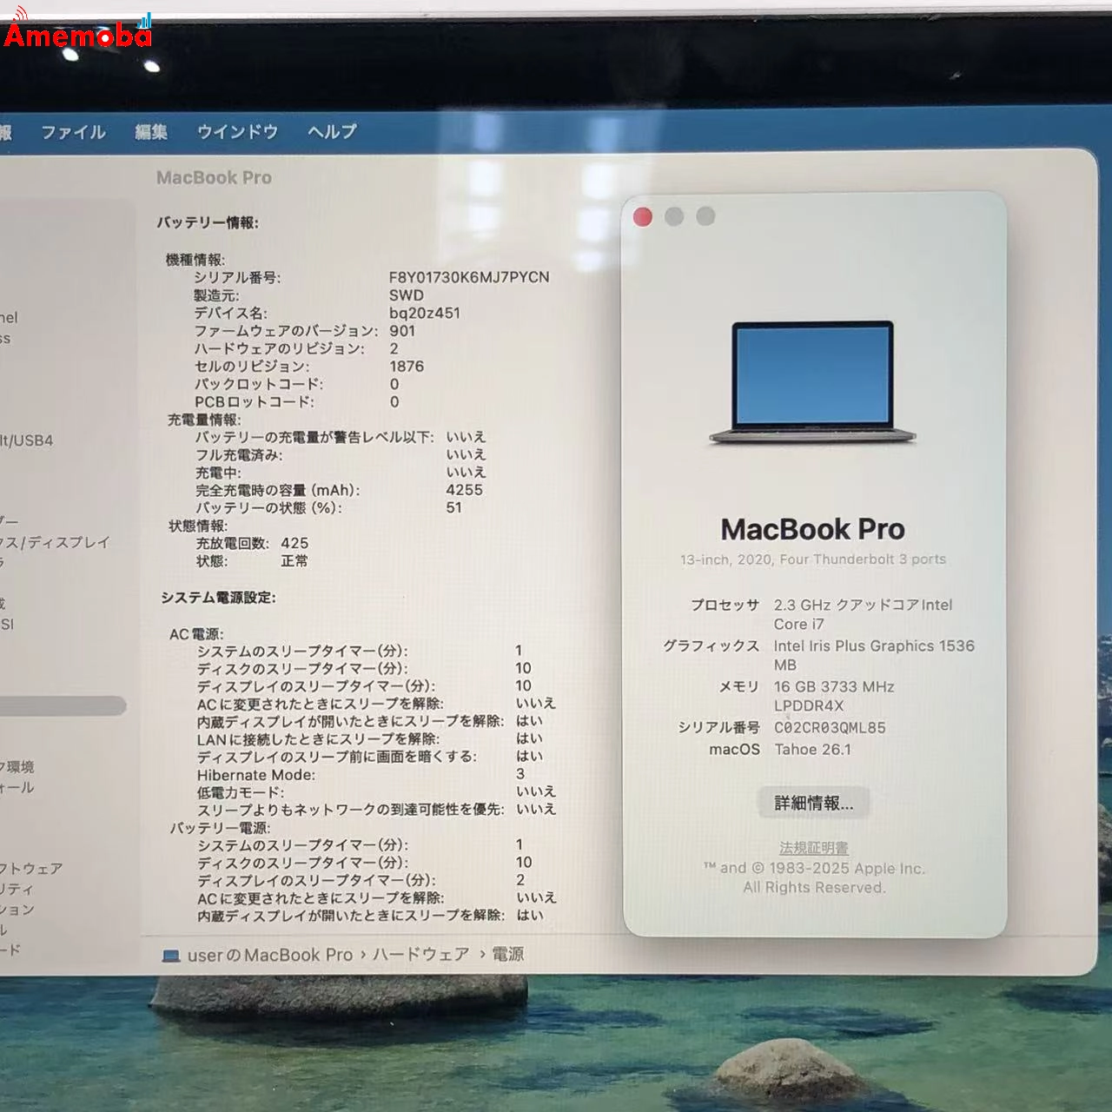Open the ウインドウ menu
The height and width of the screenshot is (1112, 1112).
point(237,132)
